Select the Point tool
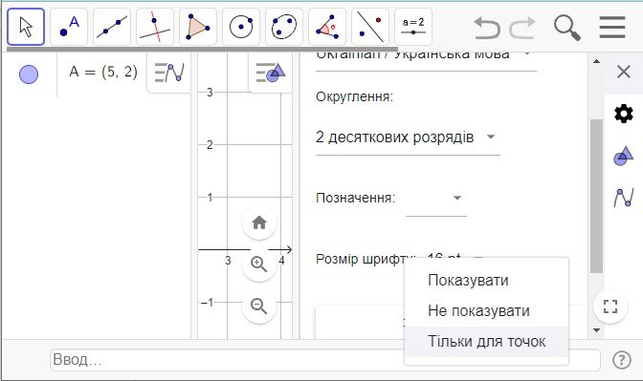This screenshot has height=381, width=643. [x=69, y=27]
